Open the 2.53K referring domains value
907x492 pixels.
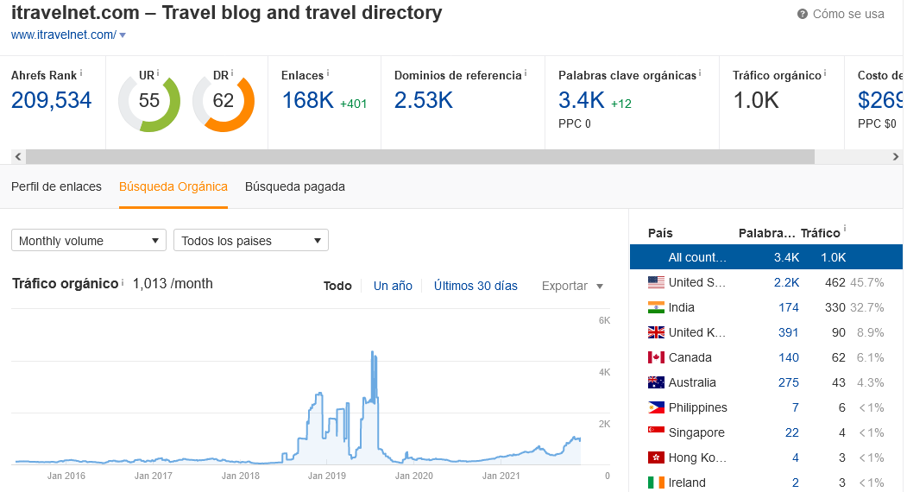(x=424, y=101)
